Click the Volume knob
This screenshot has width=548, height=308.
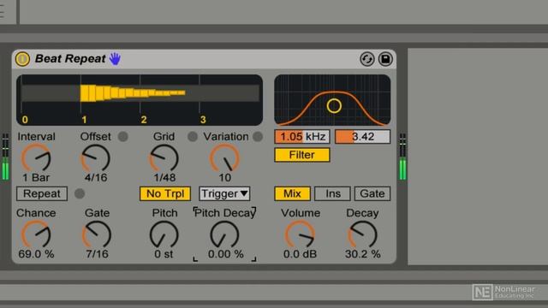(x=300, y=234)
